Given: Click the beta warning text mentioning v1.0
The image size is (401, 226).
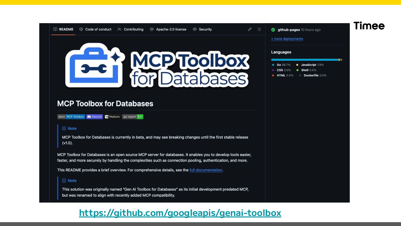Looking at the screenshot, I should pyautogui.click(x=155, y=140).
